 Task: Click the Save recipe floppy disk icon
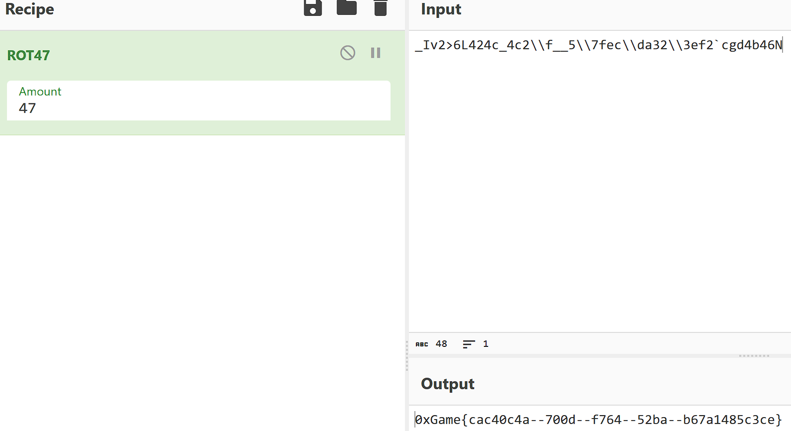(313, 8)
